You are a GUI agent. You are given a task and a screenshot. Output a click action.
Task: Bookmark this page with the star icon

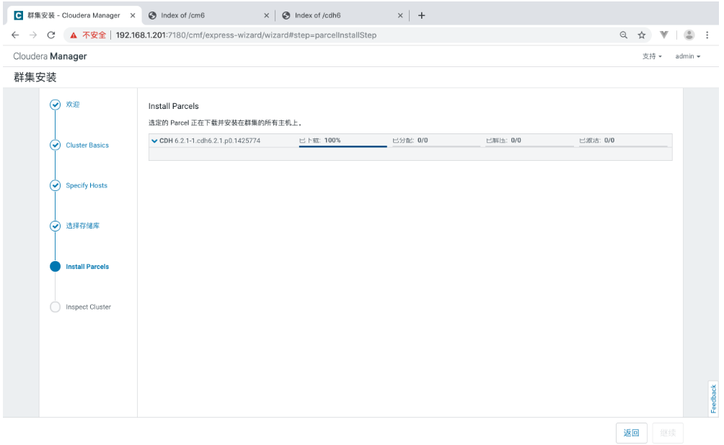[641, 35]
